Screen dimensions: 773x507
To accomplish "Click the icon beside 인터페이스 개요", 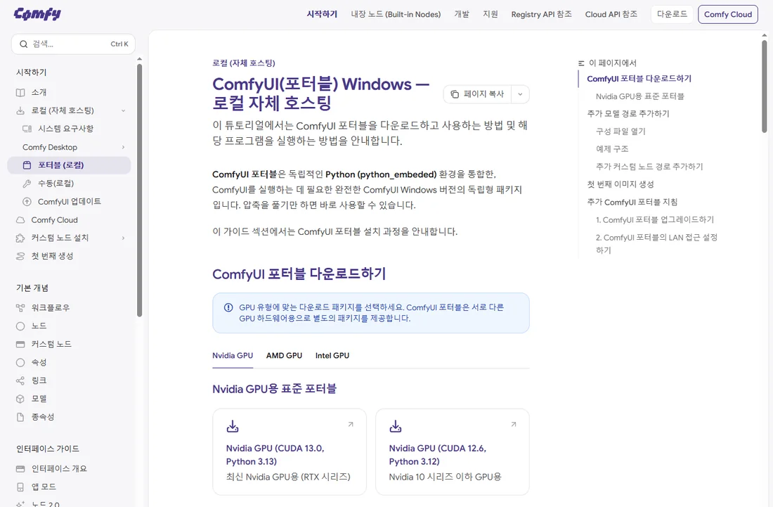I will click(20, 468).
